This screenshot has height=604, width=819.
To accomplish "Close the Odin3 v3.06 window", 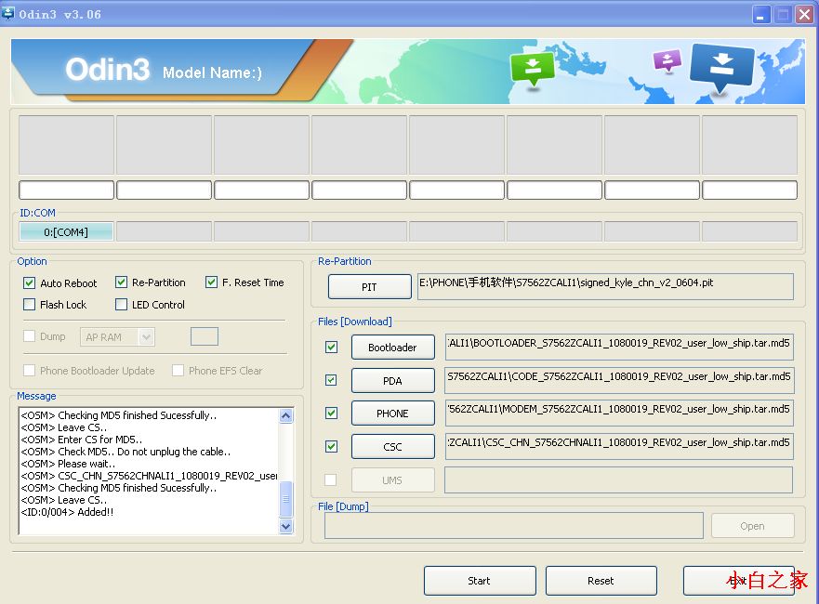I will pyautogui.click(x=804, y=15).
